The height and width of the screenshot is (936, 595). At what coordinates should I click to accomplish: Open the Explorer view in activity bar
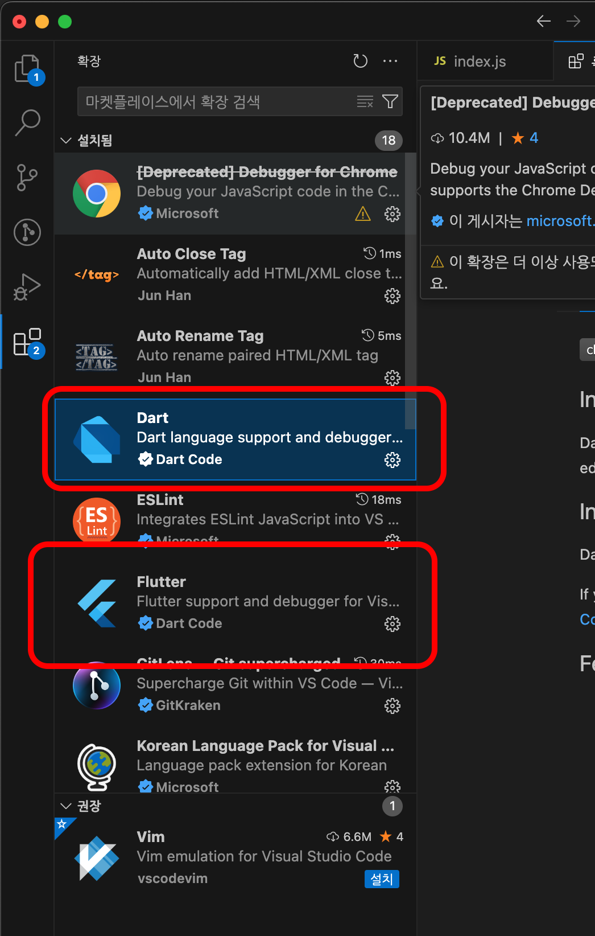tap(27, 69)
